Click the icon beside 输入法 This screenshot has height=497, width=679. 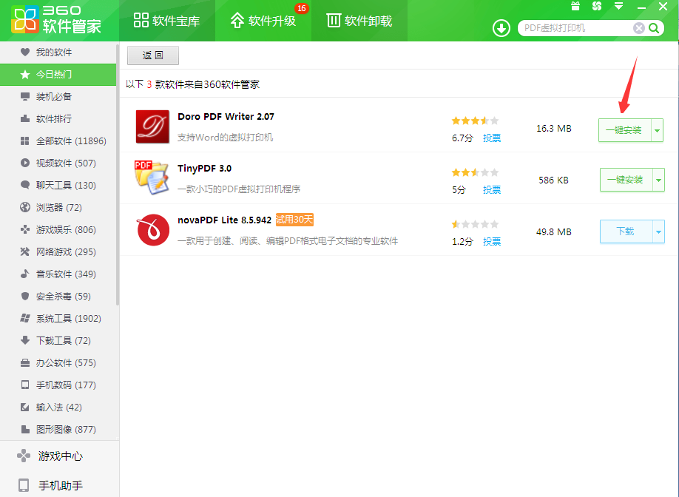(25, 407)
